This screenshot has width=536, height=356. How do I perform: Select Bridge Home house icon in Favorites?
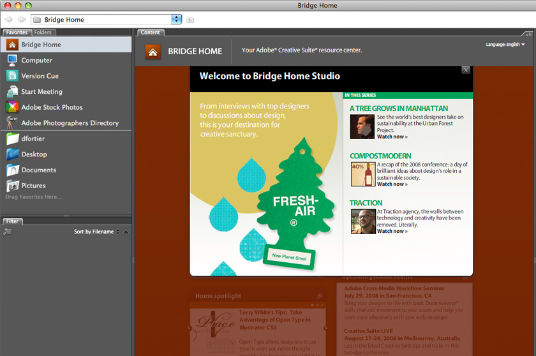(12, 45)
